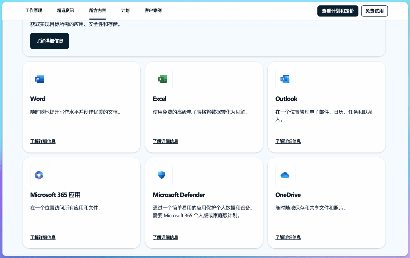
Task: Open 了解详细信息 link in Excel card
Action: point(166,141)
